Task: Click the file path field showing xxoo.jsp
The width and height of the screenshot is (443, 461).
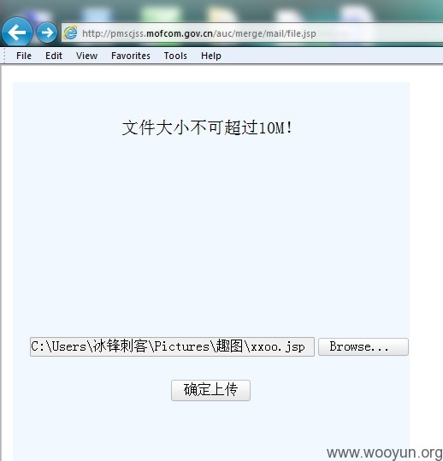Action: click(172, 347)
